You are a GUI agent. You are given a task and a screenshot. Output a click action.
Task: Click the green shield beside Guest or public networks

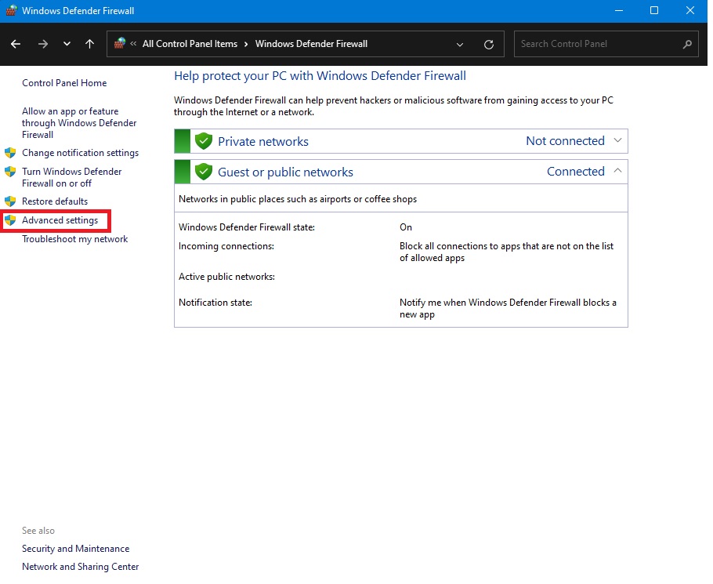(204, 172)
